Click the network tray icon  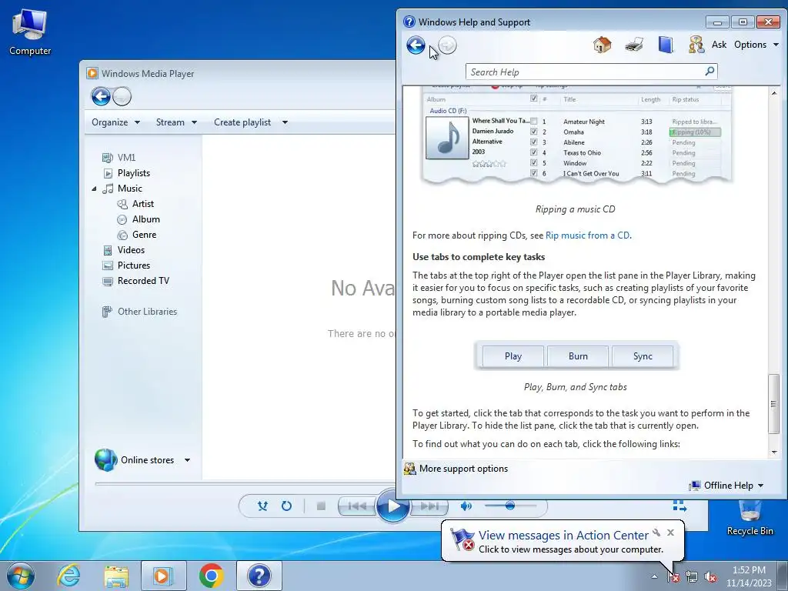point(692,577)
